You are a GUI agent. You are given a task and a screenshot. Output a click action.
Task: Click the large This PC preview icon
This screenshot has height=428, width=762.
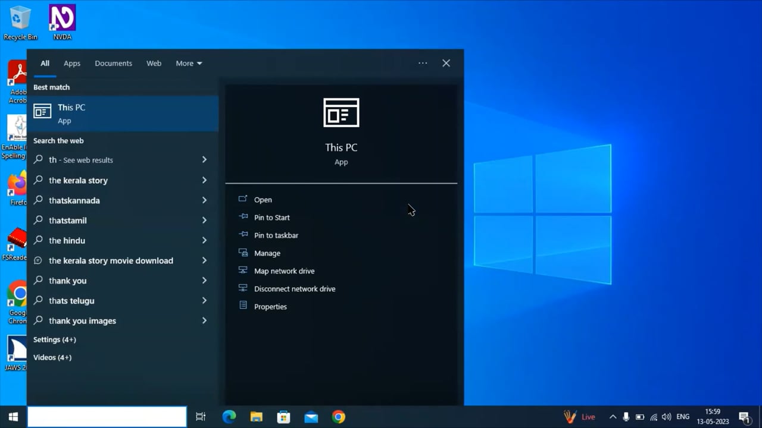(x=341, y=112)
